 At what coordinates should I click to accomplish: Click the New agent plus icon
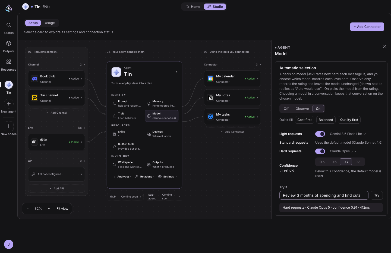[9, 104]
